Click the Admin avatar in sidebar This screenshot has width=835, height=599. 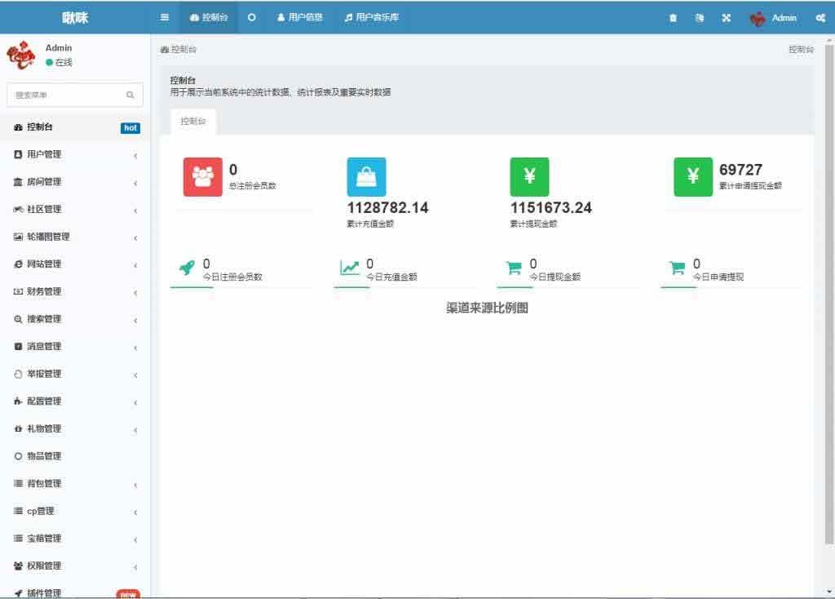click(x=21, y=55)
